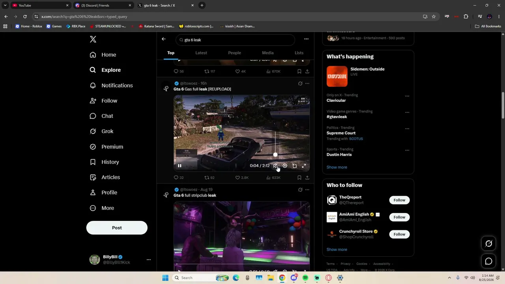Open the Premium verified badge icon

pos(93,147)
